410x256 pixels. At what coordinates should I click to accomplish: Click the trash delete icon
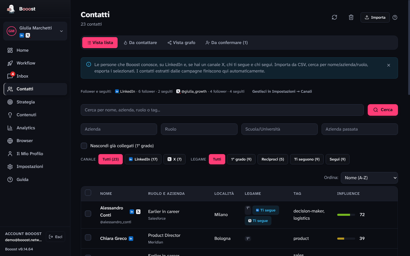point(351,17)
